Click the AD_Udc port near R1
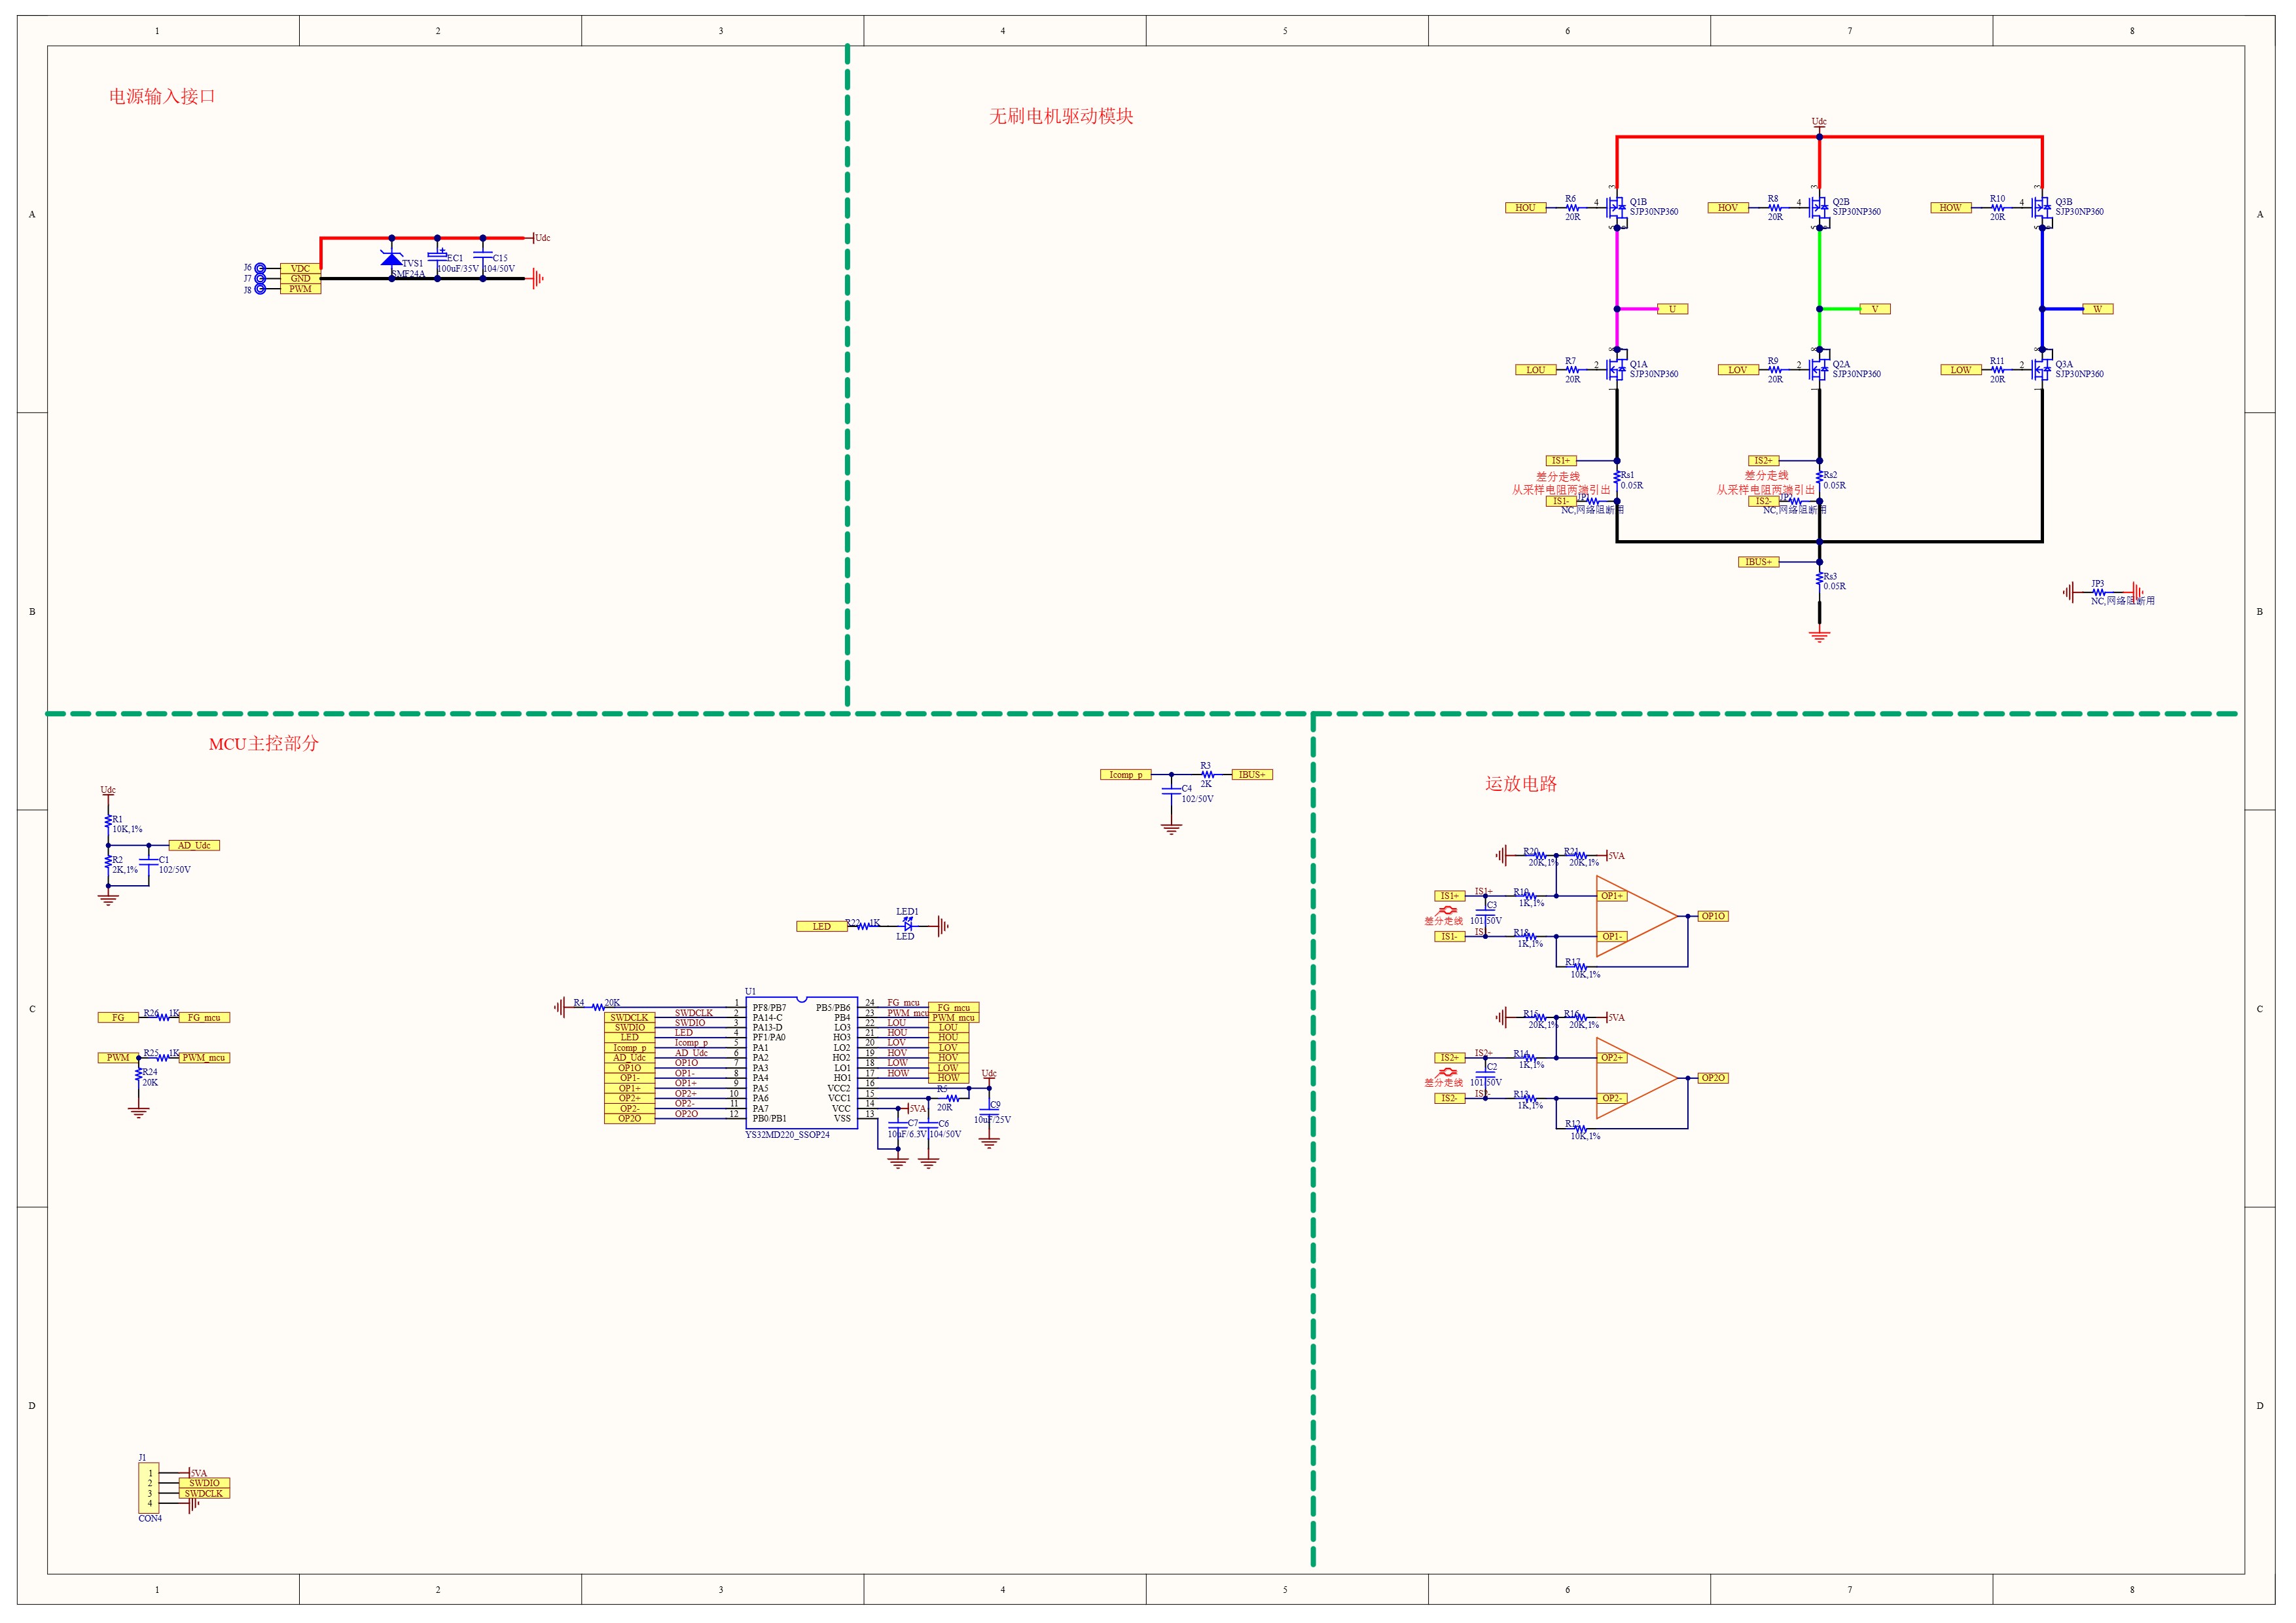This screenshot has width=2296, height=1623. (194, 845)
